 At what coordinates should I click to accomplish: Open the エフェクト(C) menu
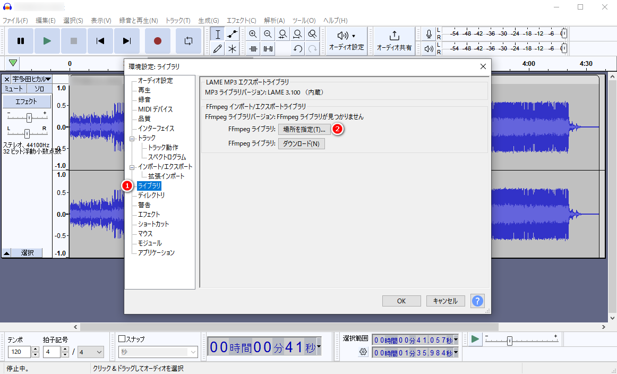(x=241, y=21)
